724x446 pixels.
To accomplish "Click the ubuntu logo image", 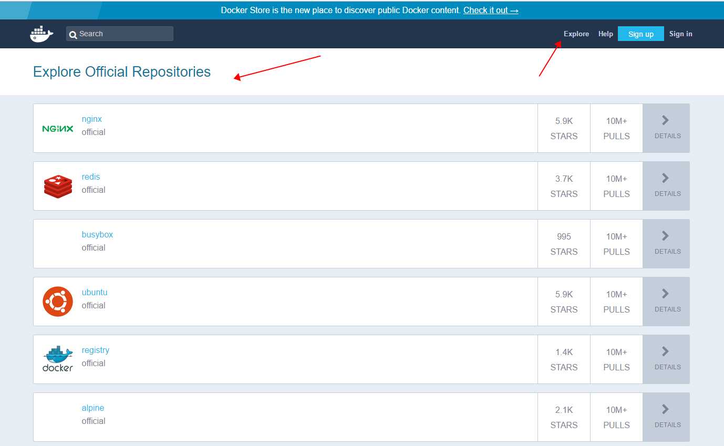I will [x=58, y=302].
